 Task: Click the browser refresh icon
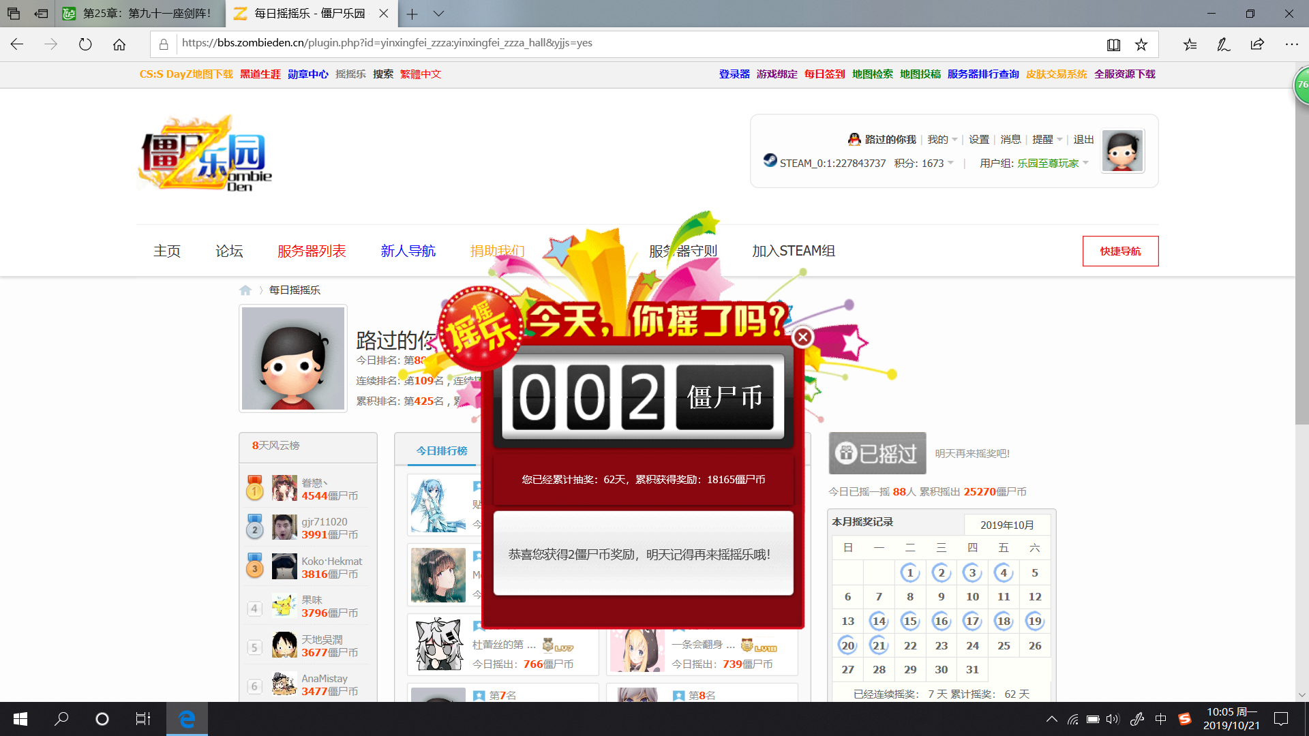(x=85, y=44)
